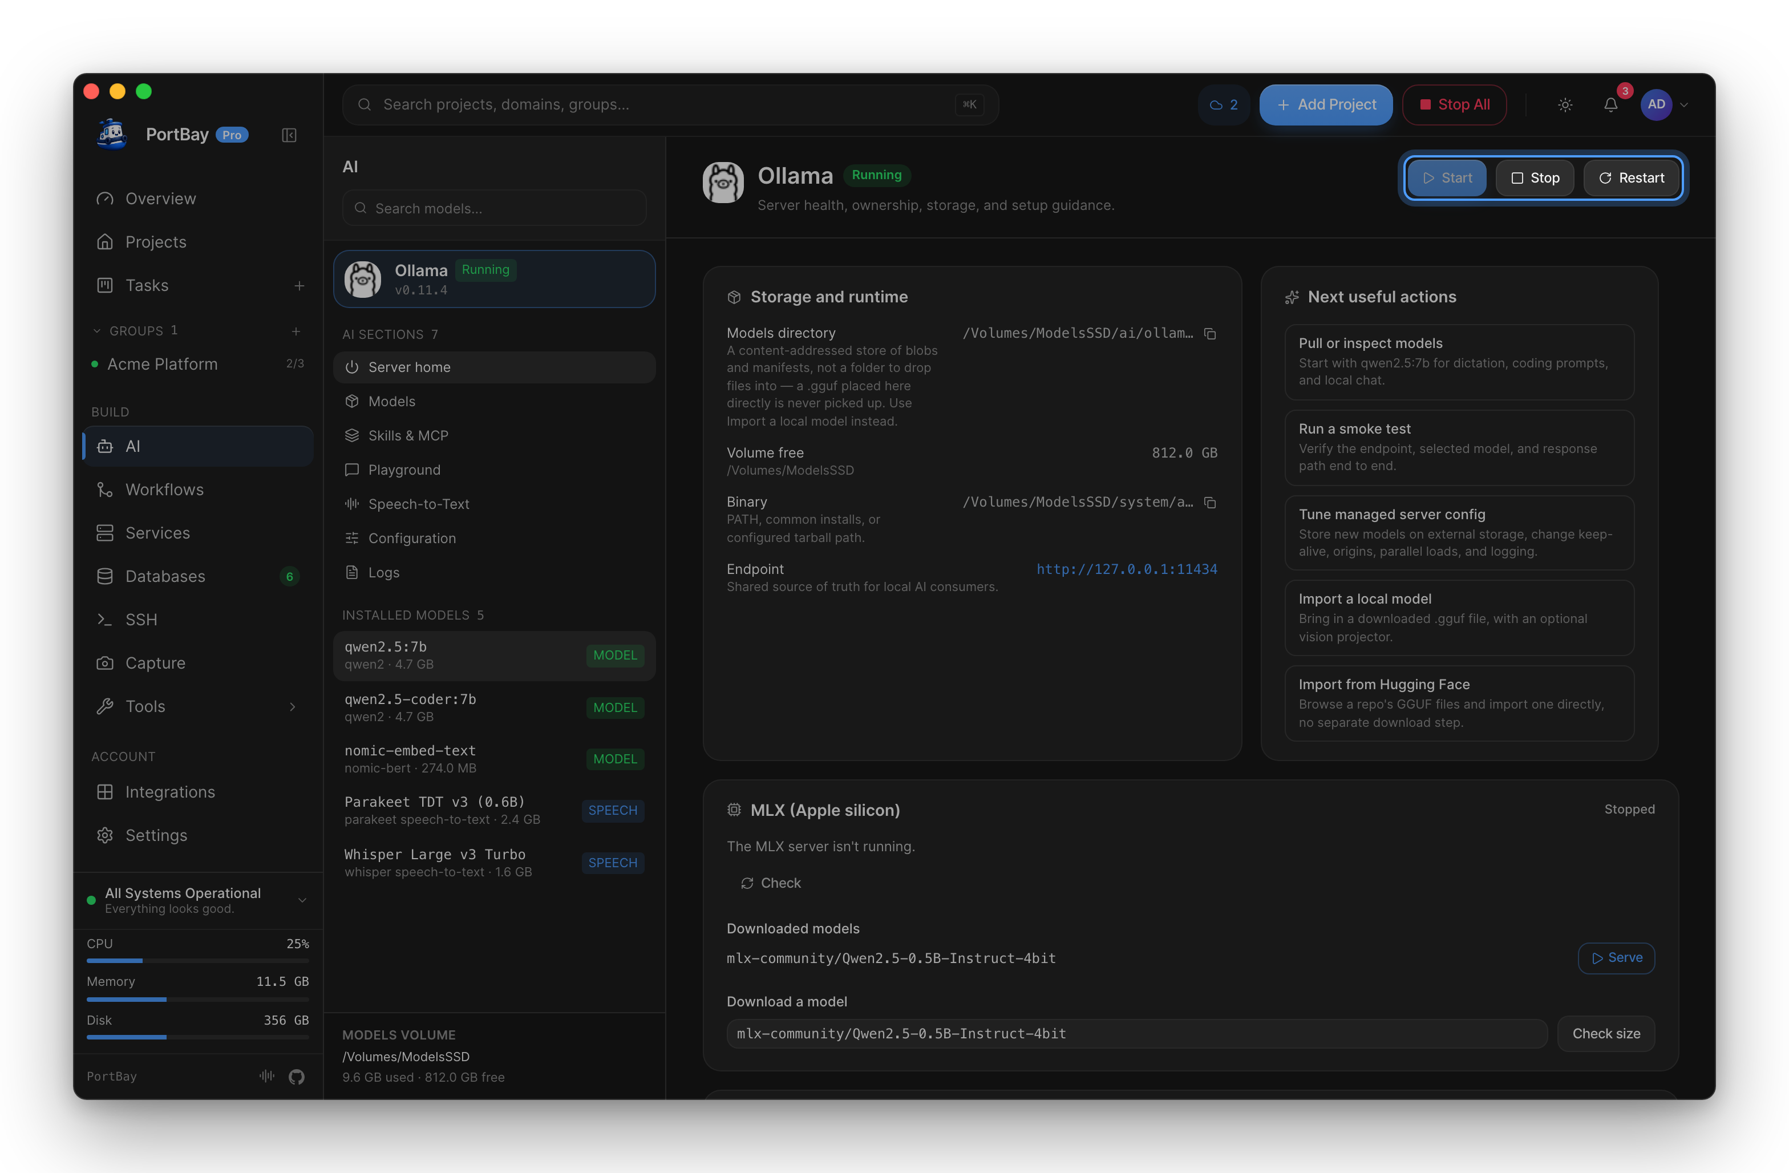The width and height of the screenshot is (1789, 1173).
Task: Open the Configuration section
Action: pos(494,539)
